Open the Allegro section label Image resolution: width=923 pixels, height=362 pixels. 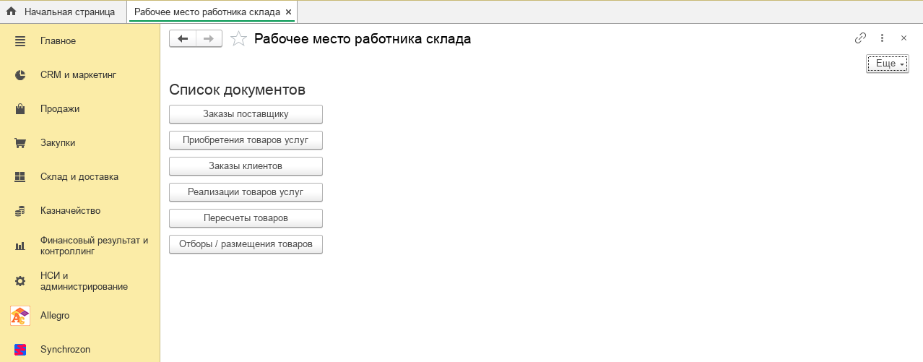pyautogui.click(x=55, y=316)
